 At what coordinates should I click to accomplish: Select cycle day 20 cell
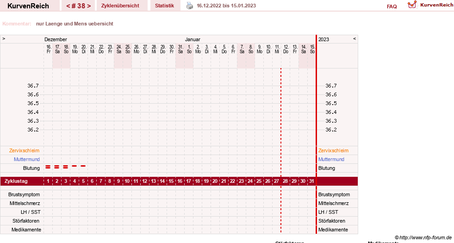(215, 181)
